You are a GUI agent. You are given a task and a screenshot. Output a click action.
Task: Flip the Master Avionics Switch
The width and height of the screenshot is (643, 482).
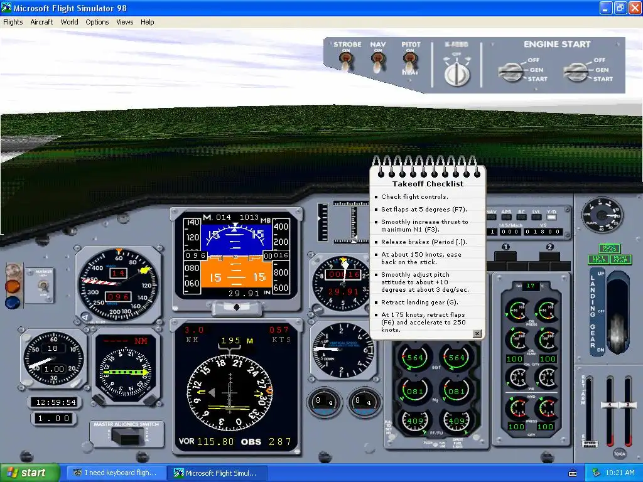pos(127,436)
